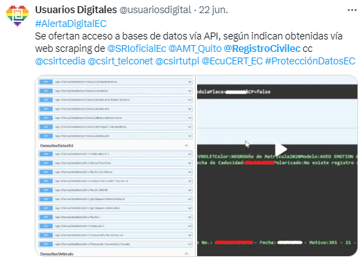Viewport: 363px width, 261px height.
Task: Click the Motivo:391 terminal text
Action: point(323,242)
